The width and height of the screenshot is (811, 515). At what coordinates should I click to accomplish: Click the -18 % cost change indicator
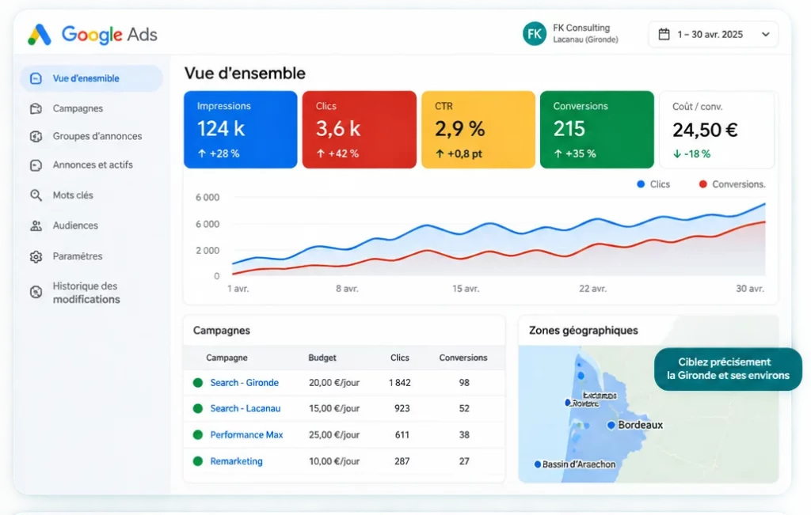tap(691, 154)
